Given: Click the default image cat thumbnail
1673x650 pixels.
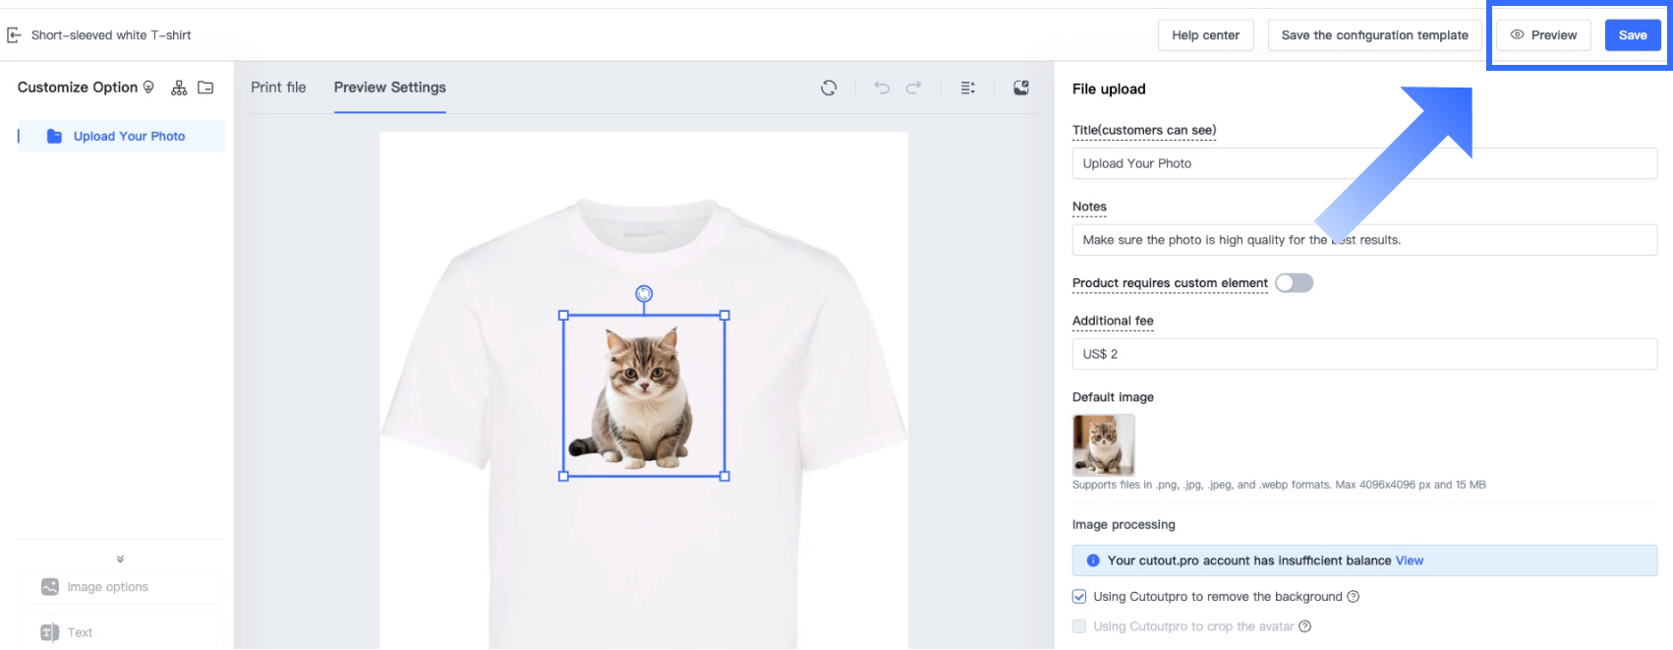Looking at the screenshot, I should click(x=1103, y=445).
